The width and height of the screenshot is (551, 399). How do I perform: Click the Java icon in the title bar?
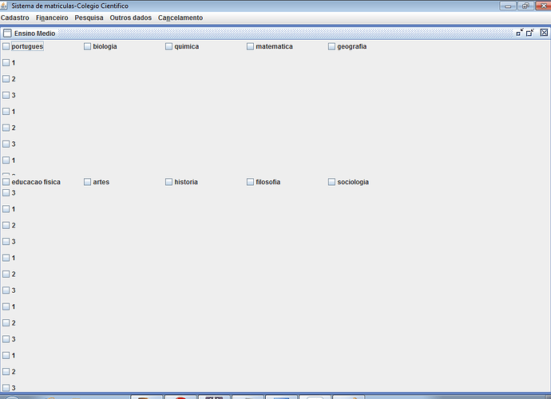pos(4,6)
